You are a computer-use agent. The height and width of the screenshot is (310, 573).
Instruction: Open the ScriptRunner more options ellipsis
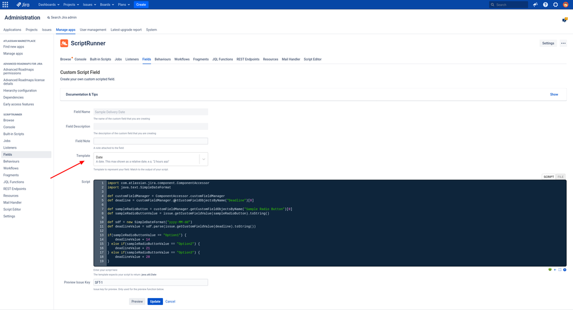point(563,43)
